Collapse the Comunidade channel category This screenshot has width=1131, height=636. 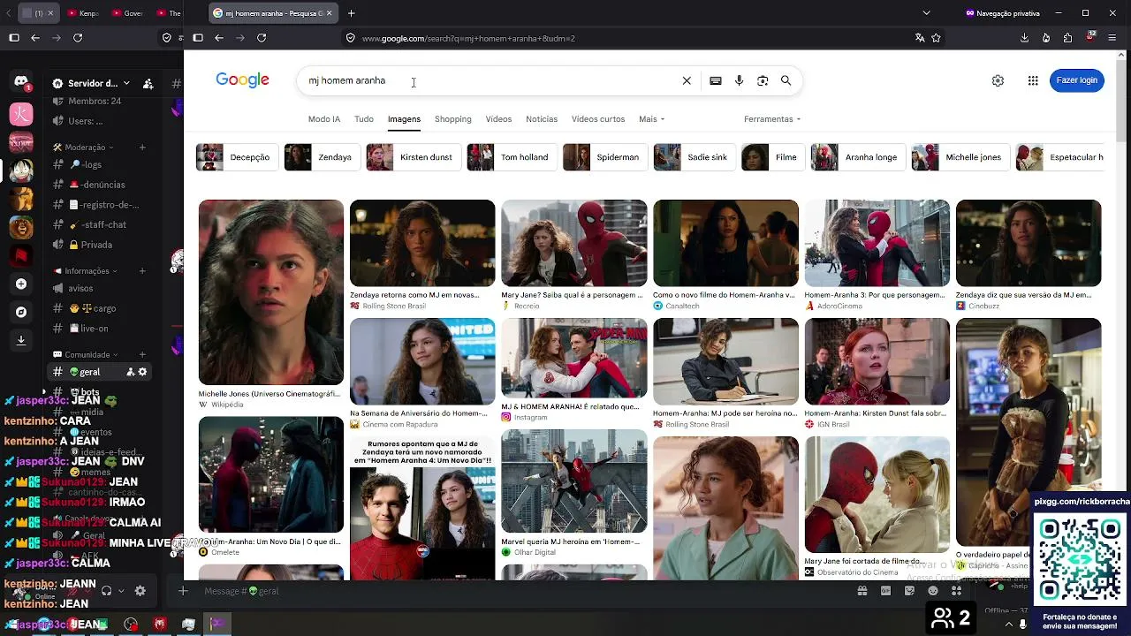tap(87, 355)
